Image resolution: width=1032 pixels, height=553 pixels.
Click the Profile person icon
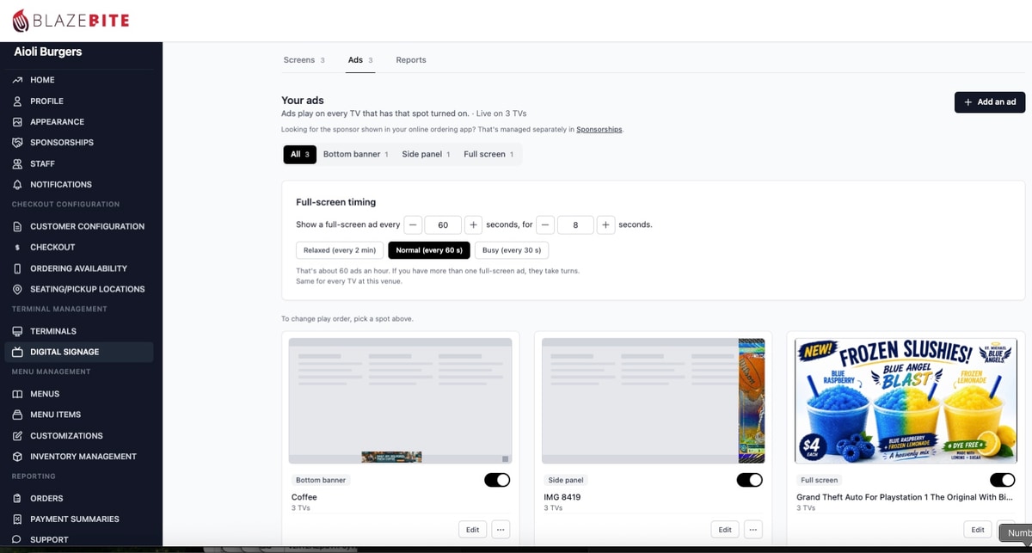coord(17,101)
